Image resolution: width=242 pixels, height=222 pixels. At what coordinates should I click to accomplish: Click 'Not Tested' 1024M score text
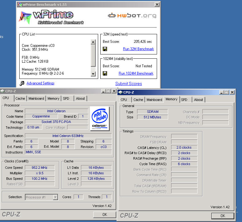point(144,66)
